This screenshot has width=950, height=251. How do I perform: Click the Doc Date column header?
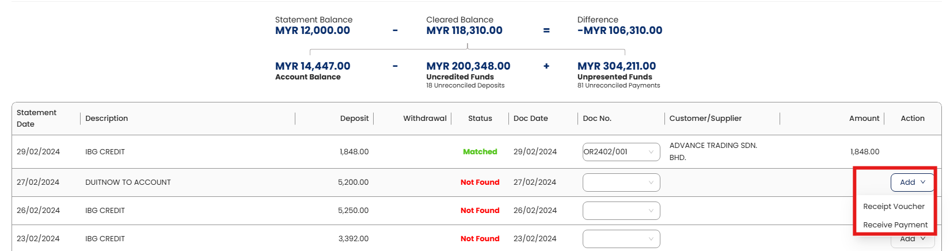530,118
